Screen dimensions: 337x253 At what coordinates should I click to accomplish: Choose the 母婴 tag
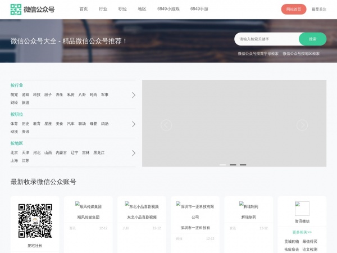coord(93,124)
